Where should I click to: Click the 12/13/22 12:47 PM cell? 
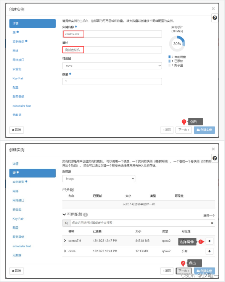pyautogui.click(x=105, y=241)
